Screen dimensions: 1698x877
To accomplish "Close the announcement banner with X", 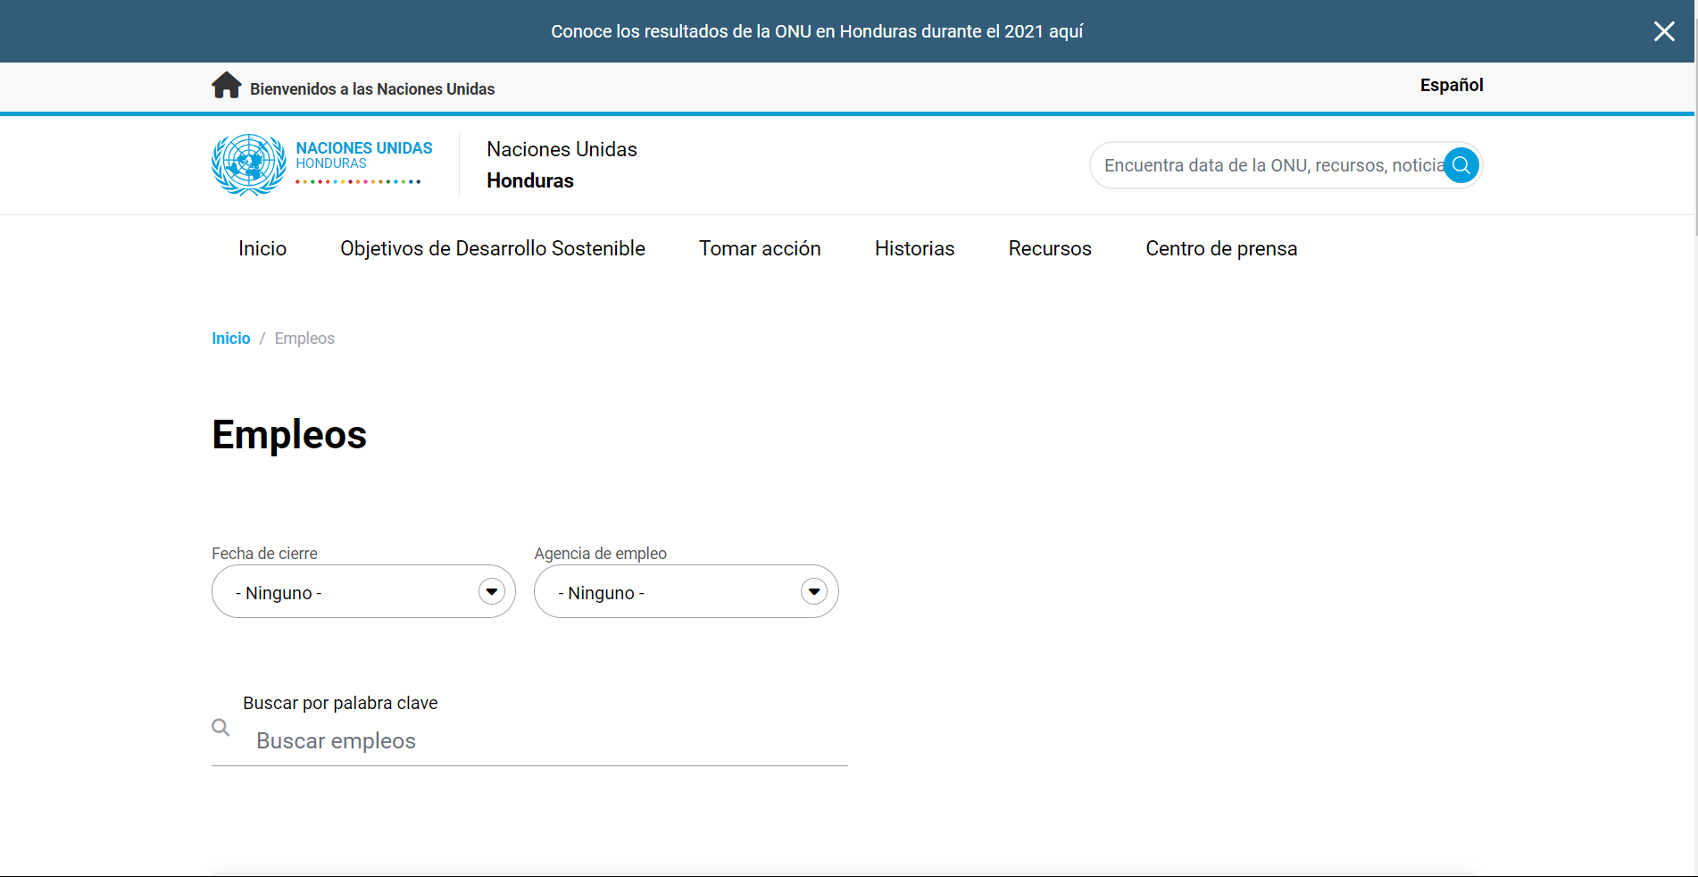I will pos(1663,31).
